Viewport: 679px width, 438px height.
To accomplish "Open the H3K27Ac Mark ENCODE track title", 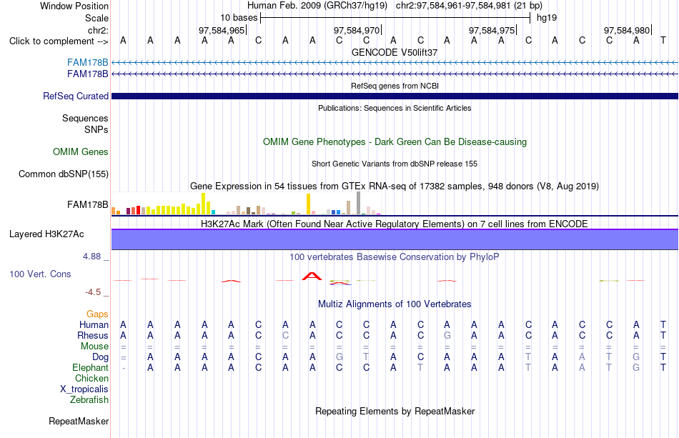I will [x=395, y=224].
